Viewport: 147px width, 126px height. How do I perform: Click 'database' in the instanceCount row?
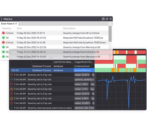tap(58, 66)
